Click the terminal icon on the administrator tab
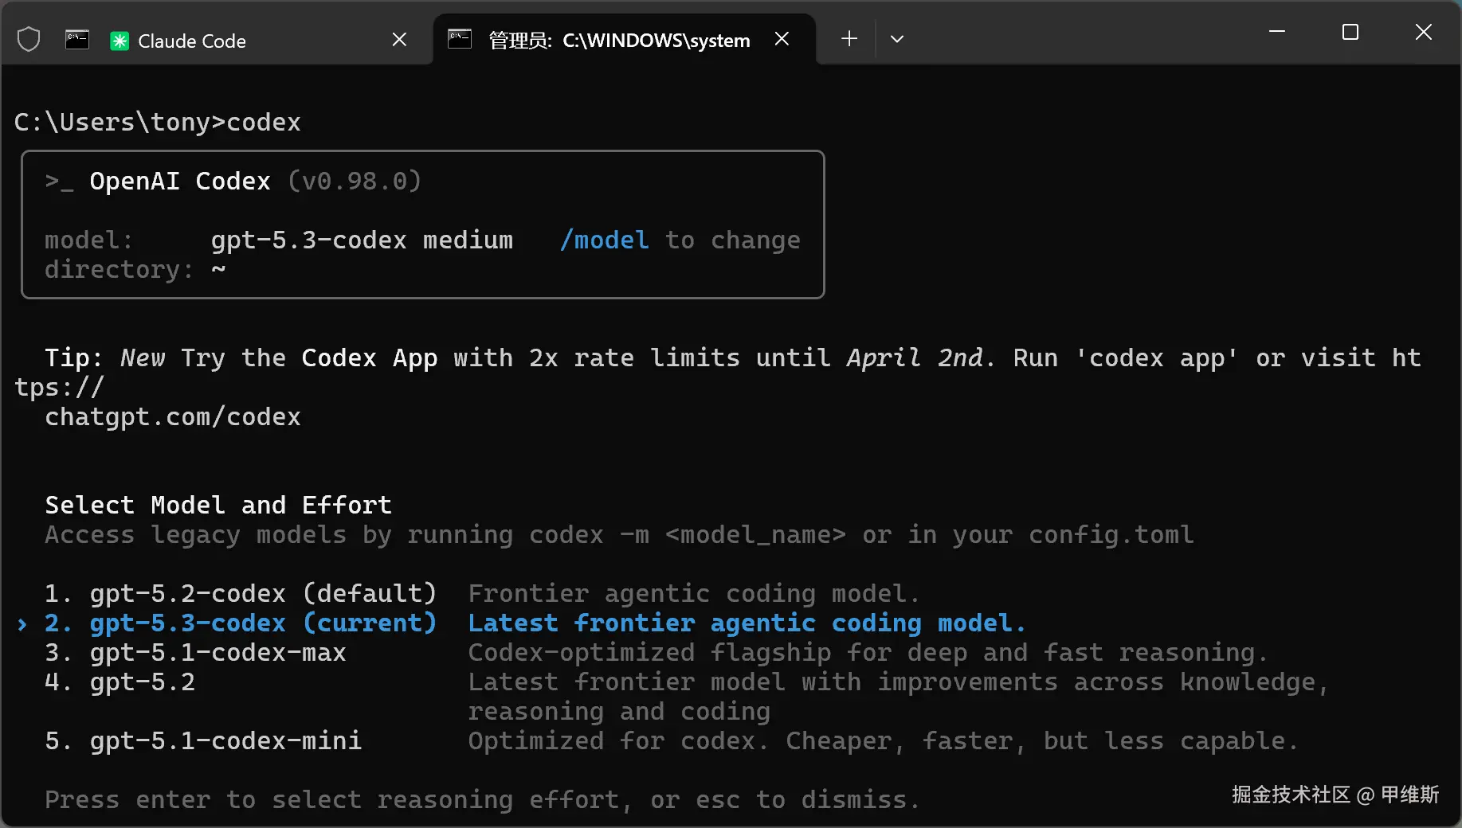This screenshot has width=1462, height=828. point(460,39)
